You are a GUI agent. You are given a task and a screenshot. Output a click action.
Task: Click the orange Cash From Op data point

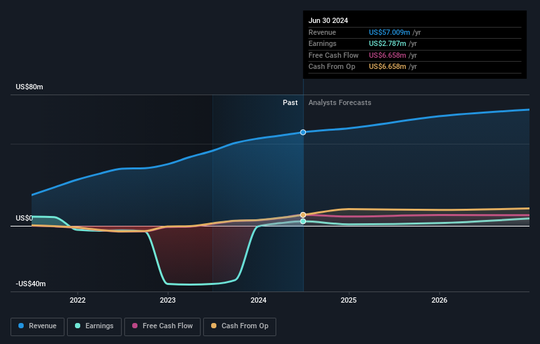point(303,215)
